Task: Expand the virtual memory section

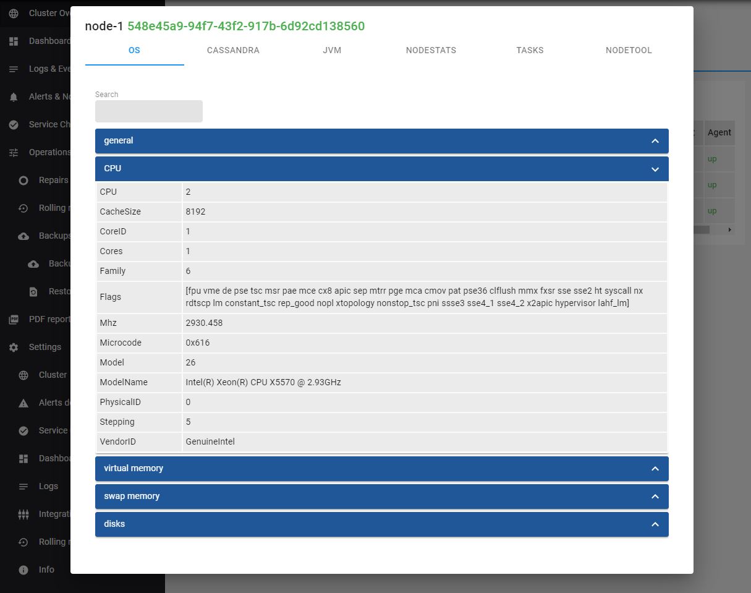Action: (x=655, y=469)
